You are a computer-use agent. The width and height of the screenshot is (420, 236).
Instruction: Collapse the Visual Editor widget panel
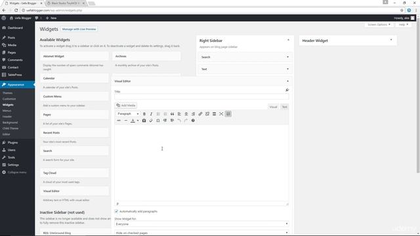[287, 81]
